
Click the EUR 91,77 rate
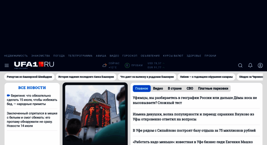[x=154, y=68]
